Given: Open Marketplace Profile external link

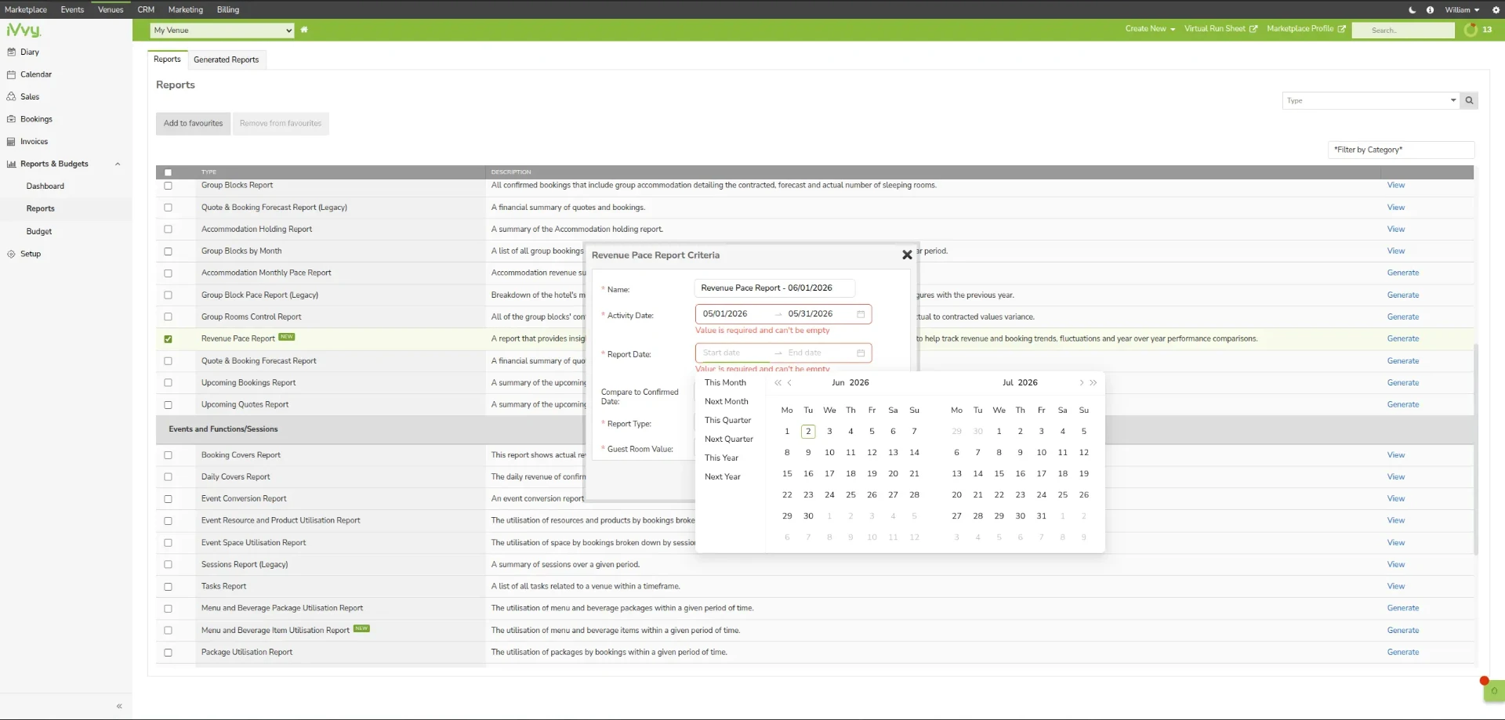Looking at the screenshot, I should click(x=1306, y=29).
